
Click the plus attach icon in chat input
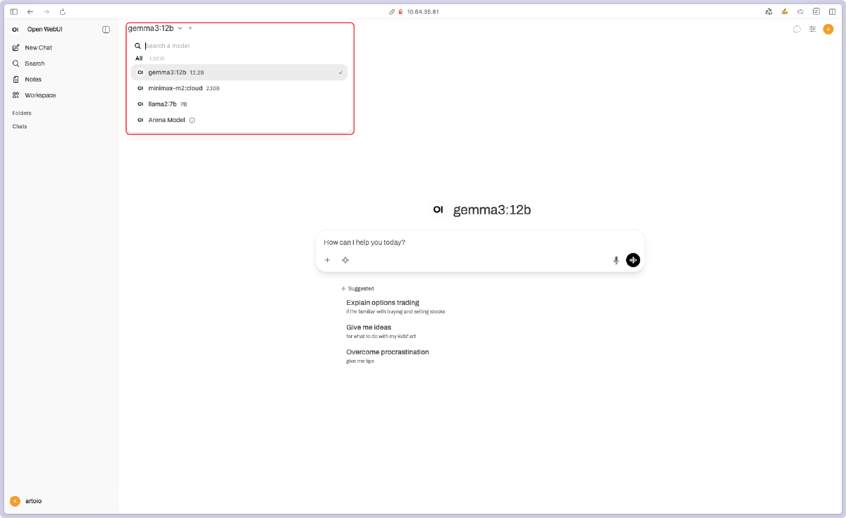(x=327, y=260)
